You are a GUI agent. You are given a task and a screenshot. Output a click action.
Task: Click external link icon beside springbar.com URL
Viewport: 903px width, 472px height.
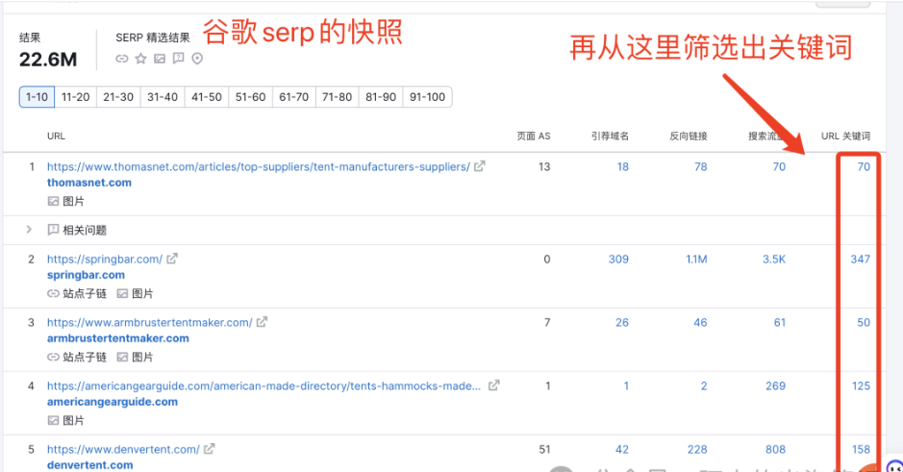click(x=172, y=259)
